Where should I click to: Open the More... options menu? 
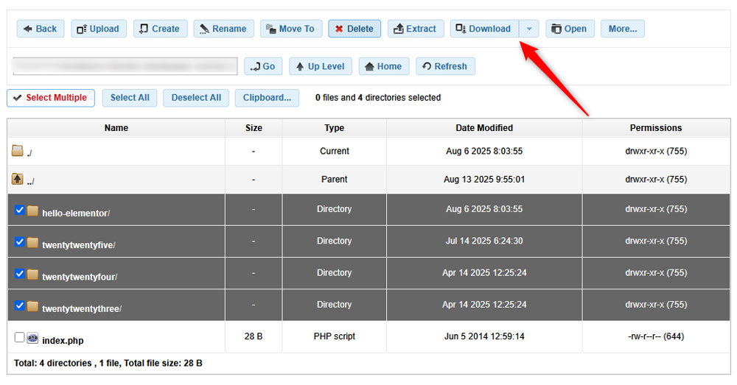point(623,29)
